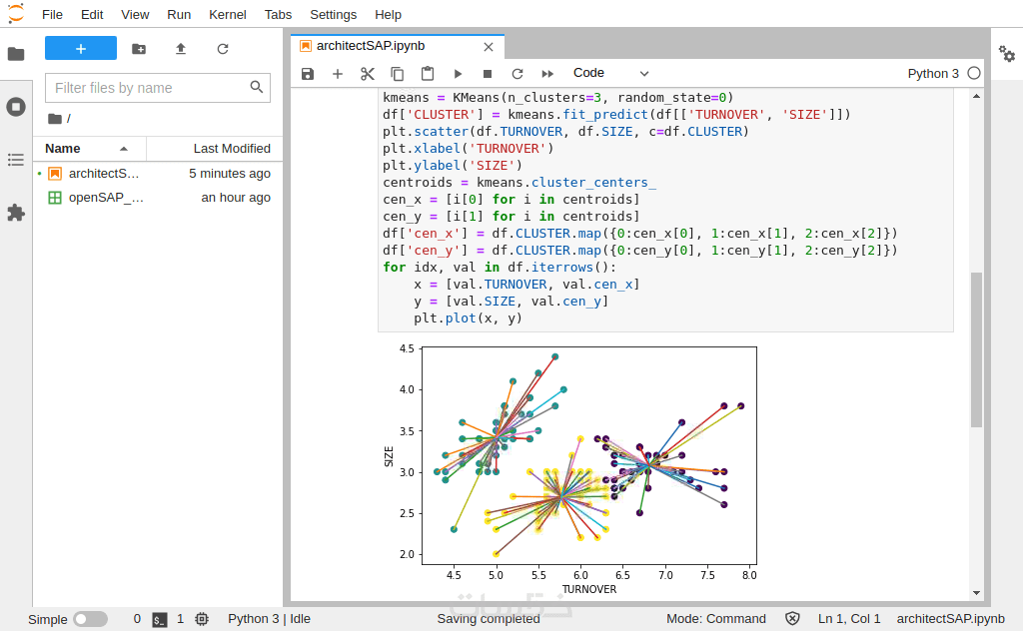1023x631 pixels.
Task: Click the Filter files by name field
Action: click(157, 87)
